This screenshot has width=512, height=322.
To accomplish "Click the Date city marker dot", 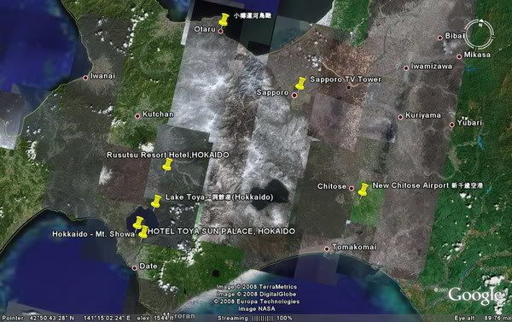I will [135, 268].
